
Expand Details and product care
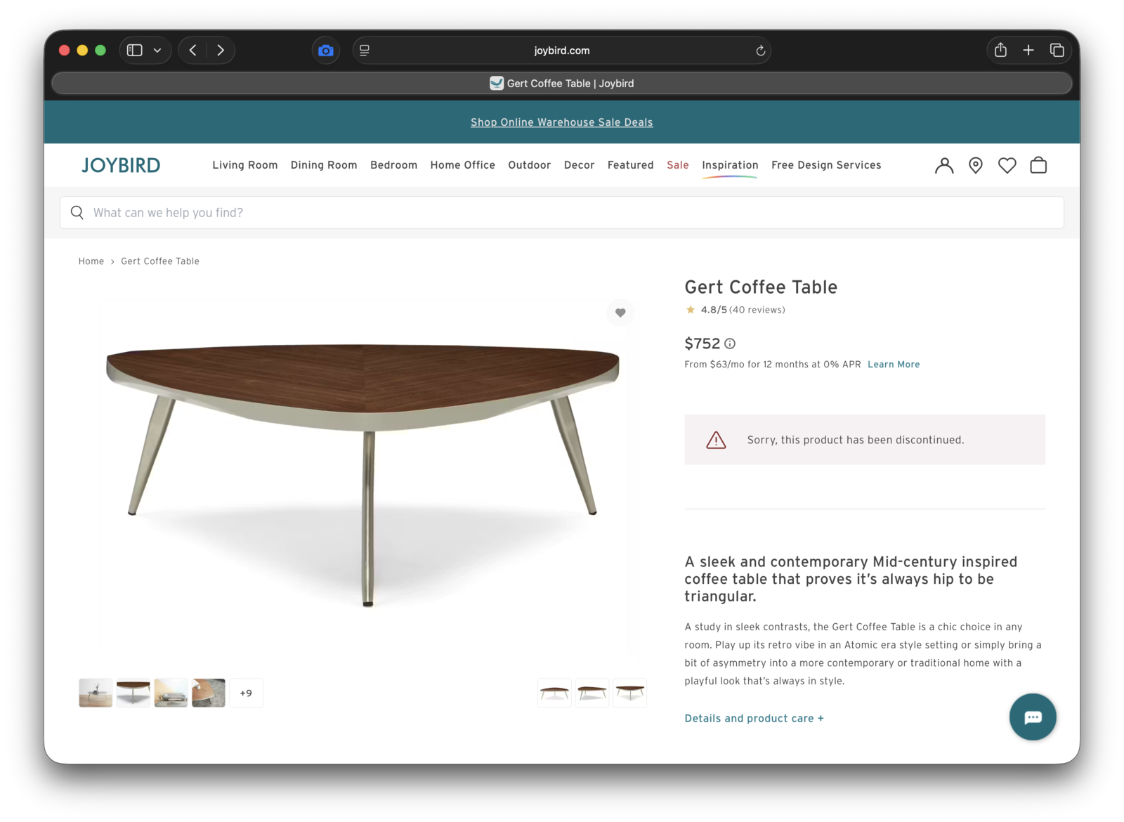(754, 718)
